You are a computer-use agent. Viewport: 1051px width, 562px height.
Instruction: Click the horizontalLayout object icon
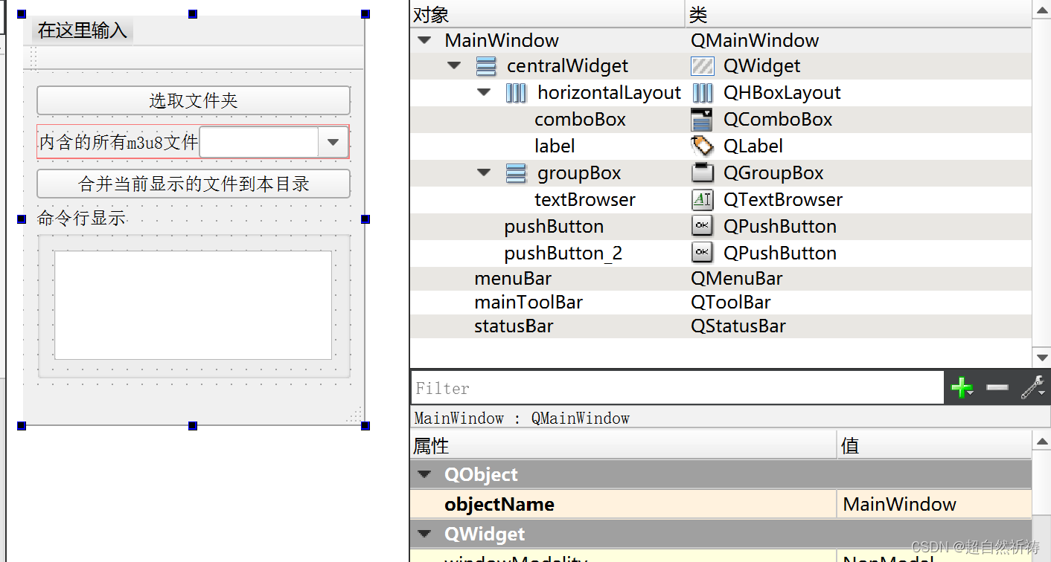coord(516,93)
